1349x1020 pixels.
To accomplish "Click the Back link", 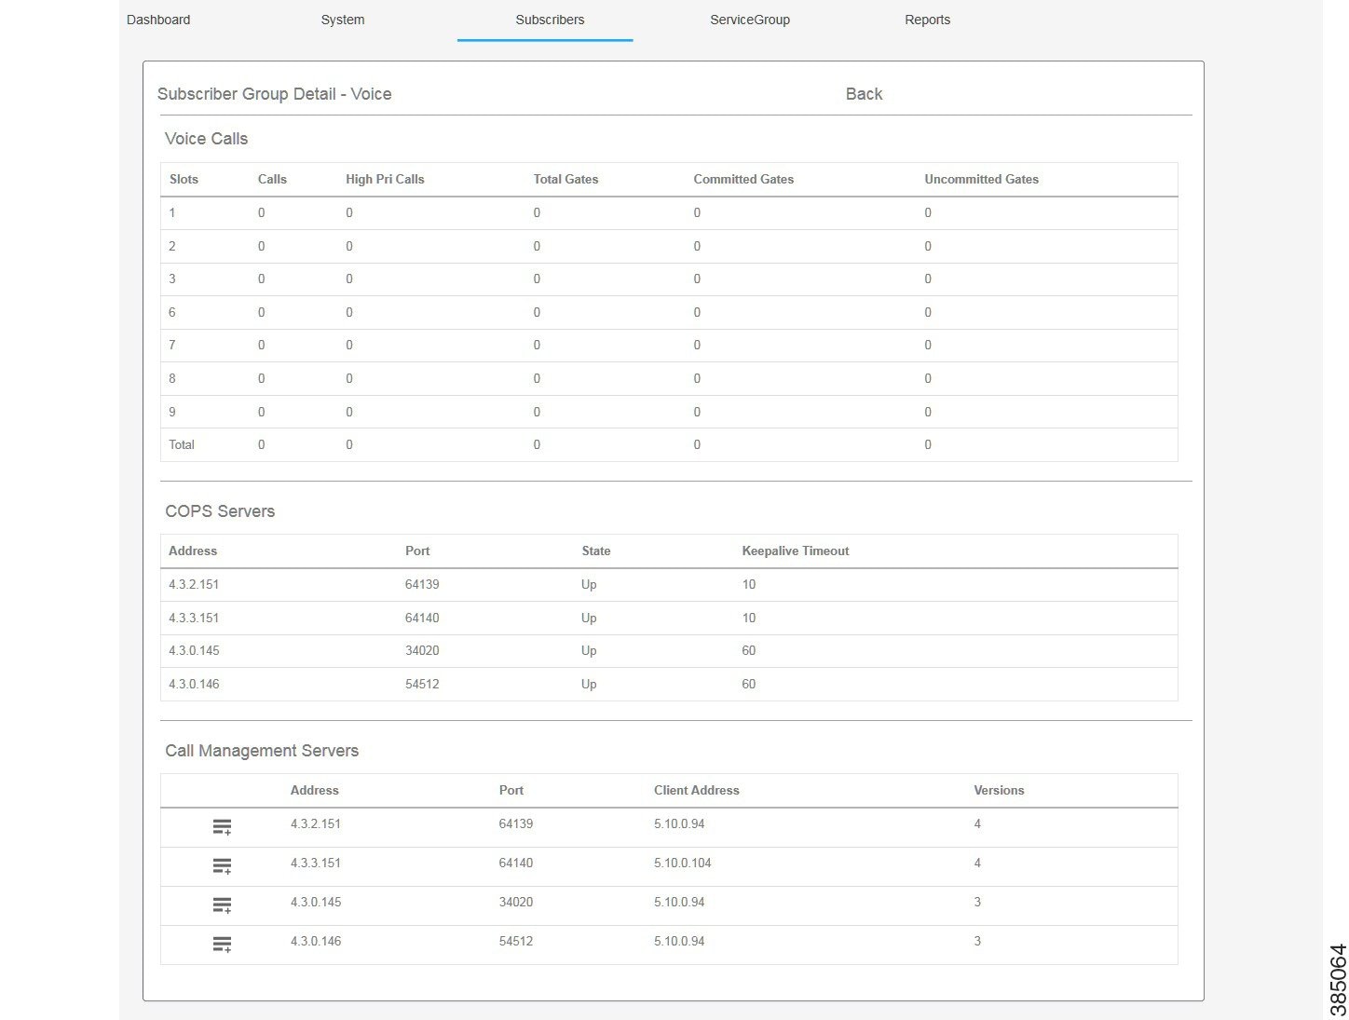I will tap(863, 93).
